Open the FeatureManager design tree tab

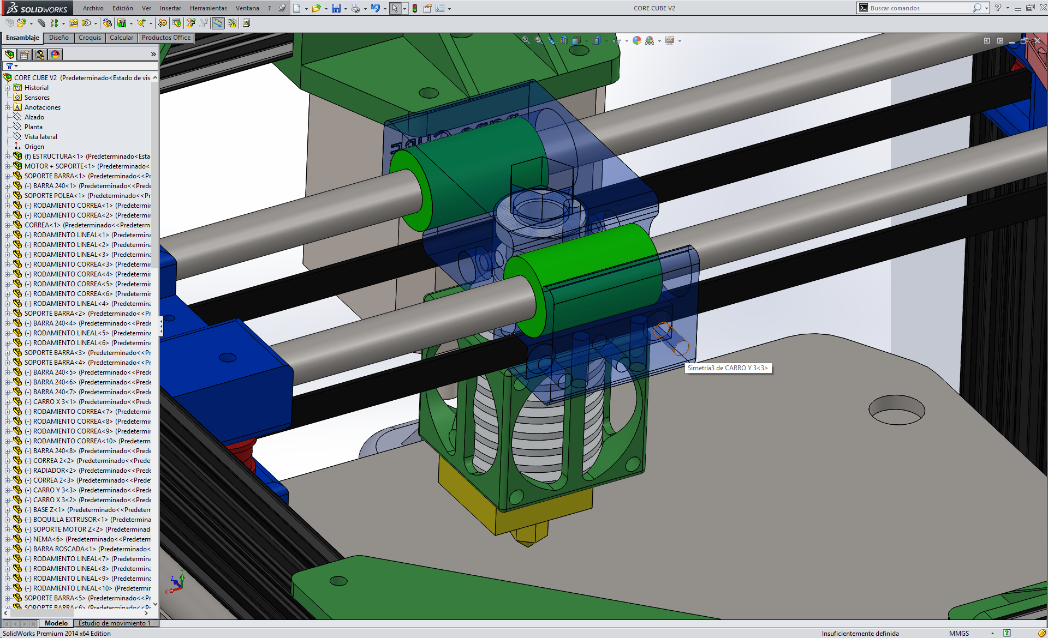(9, 55)
